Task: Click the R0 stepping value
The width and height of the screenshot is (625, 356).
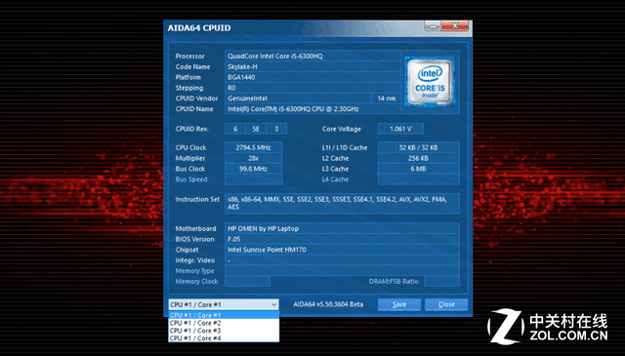Action: pos(312,88)
